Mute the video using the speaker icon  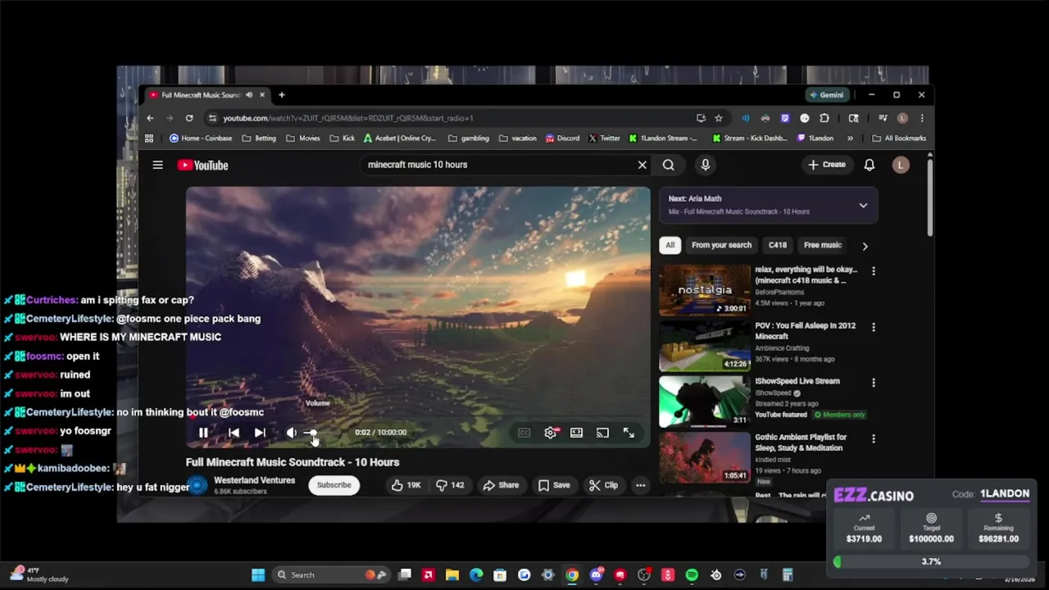click(291, 433)
